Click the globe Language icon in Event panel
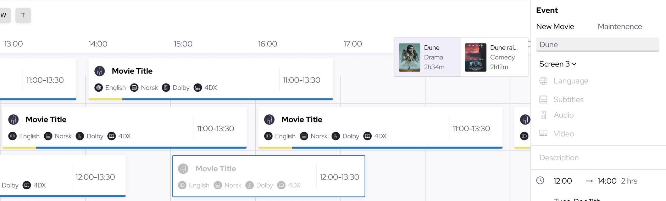The height and width of the screenshot is (201, 666). [543, 81]
